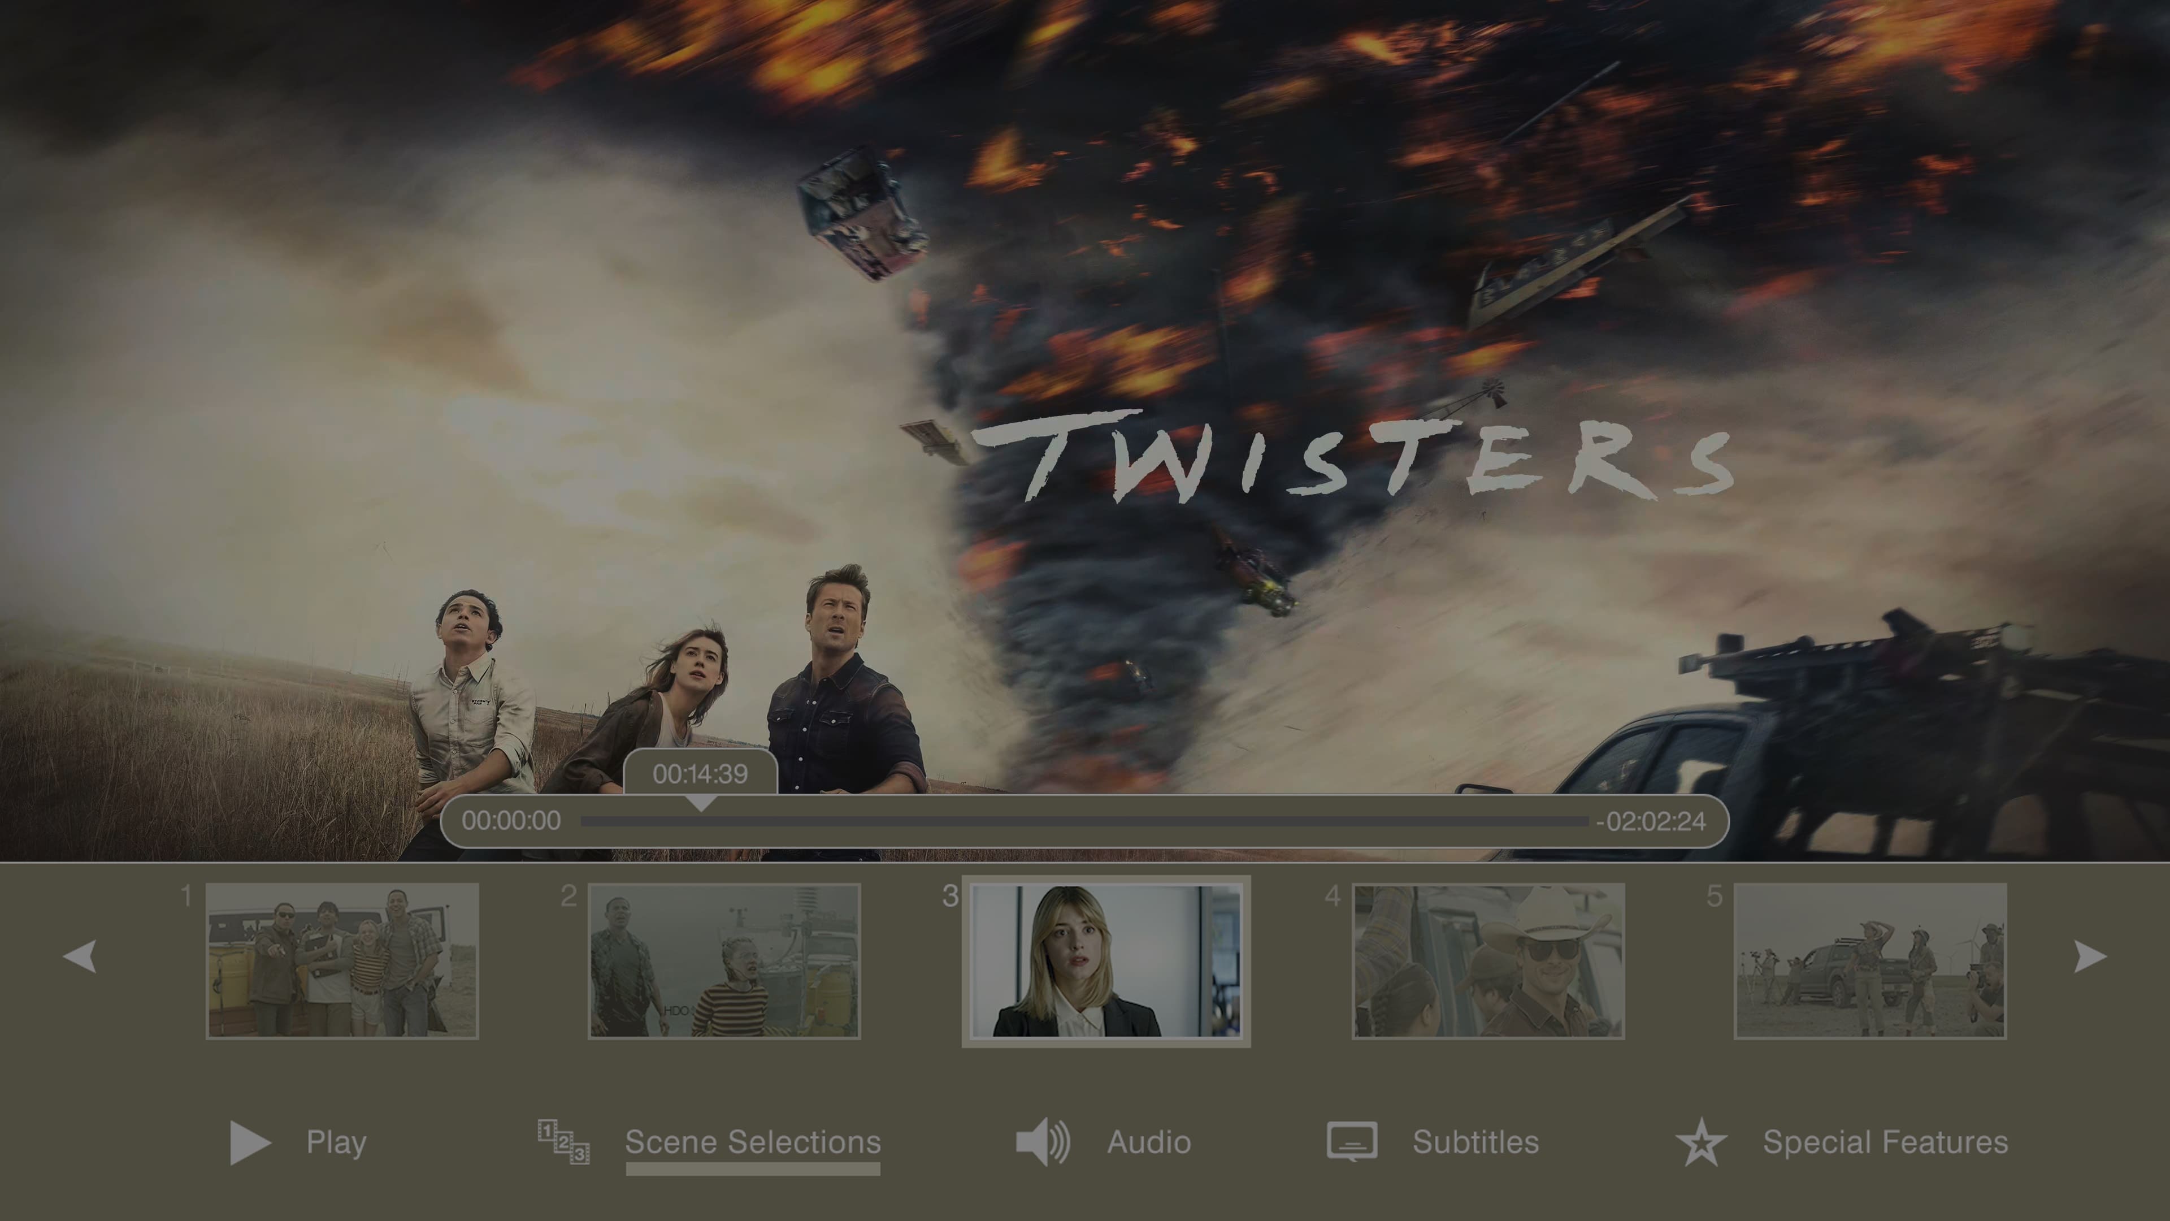Viewport: 2170px width, 1221px height.
Task: Select scene 5 thumbnail with truck in field
Action: (1869, 960)
